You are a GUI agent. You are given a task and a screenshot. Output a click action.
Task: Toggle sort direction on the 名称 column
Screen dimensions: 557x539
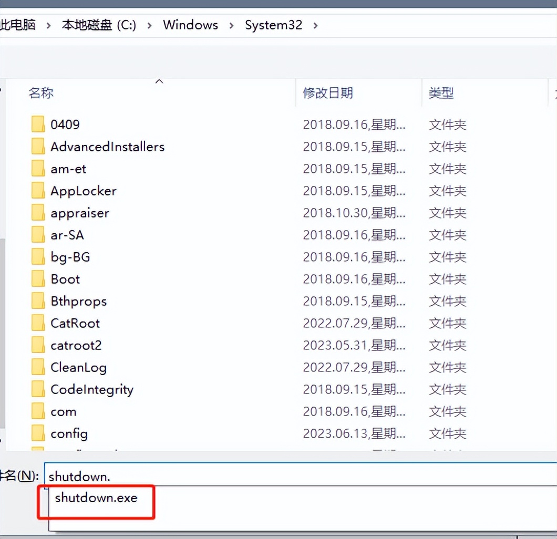tap(159, 81)
